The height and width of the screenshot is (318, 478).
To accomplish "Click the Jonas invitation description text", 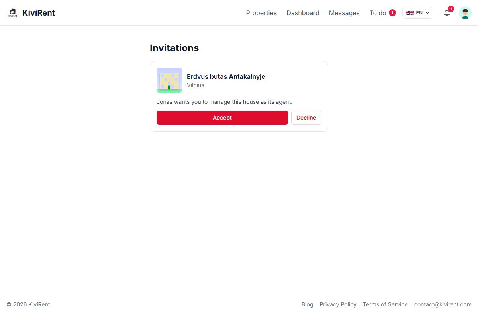I will (224, 102).
